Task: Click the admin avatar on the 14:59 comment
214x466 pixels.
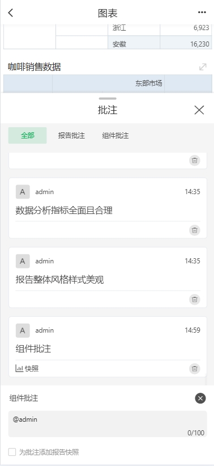Action: click(23, 330)
